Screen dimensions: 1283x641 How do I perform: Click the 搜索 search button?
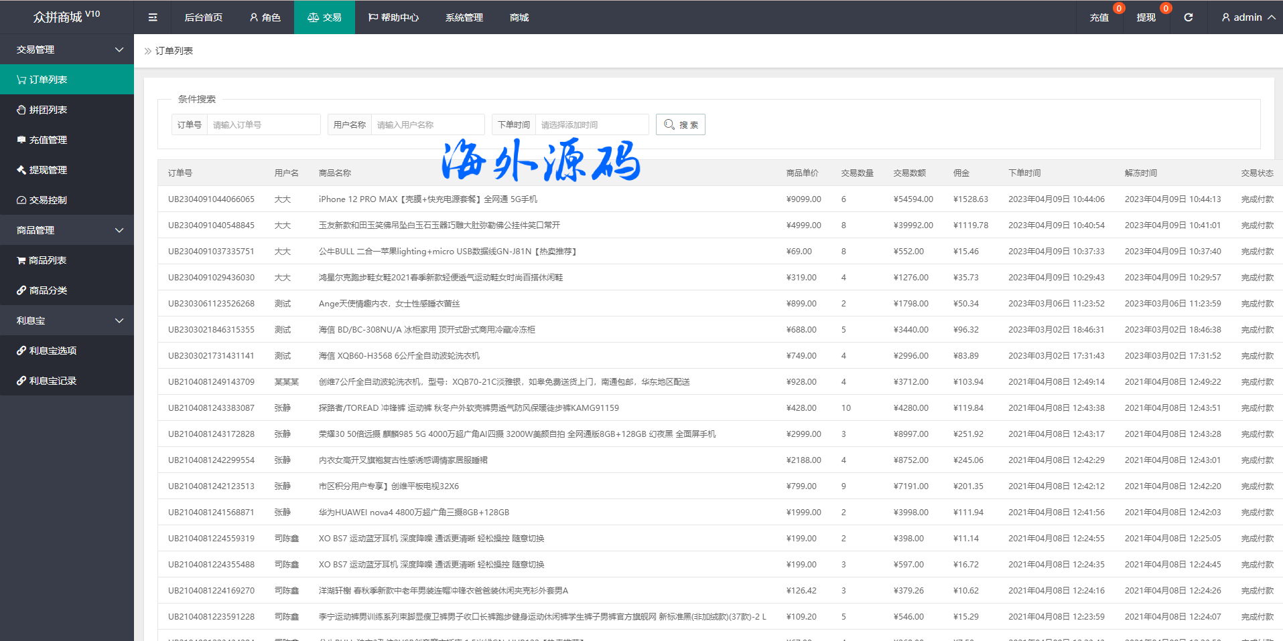(681, 124)
